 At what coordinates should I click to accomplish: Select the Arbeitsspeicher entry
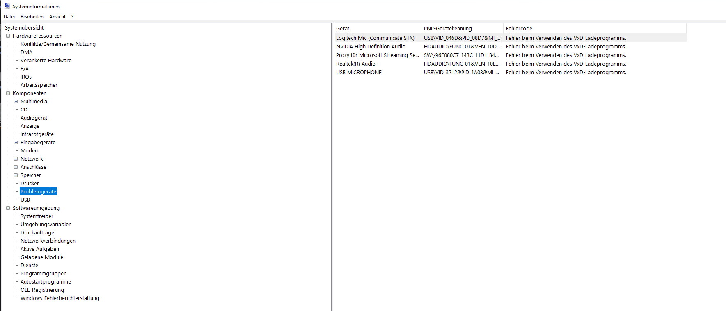coord(39,85)
